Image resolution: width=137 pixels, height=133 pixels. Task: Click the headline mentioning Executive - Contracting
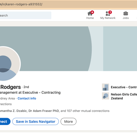click(30, 93)
